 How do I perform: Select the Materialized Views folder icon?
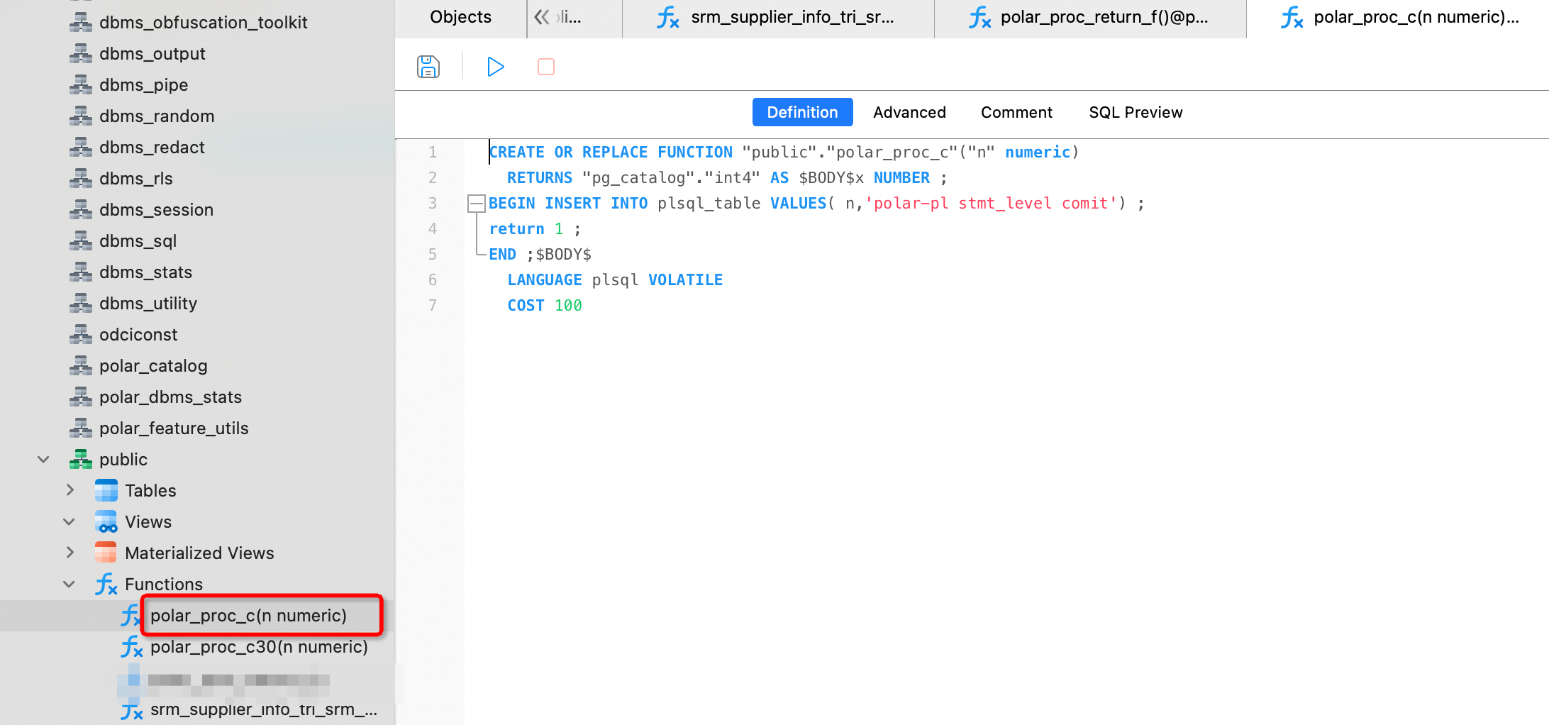tap(106, 553)
